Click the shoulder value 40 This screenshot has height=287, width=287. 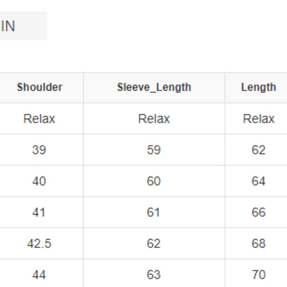click(39, 181)
